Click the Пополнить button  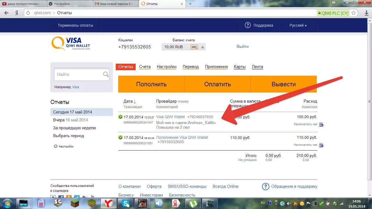click(x=151, y=84)
